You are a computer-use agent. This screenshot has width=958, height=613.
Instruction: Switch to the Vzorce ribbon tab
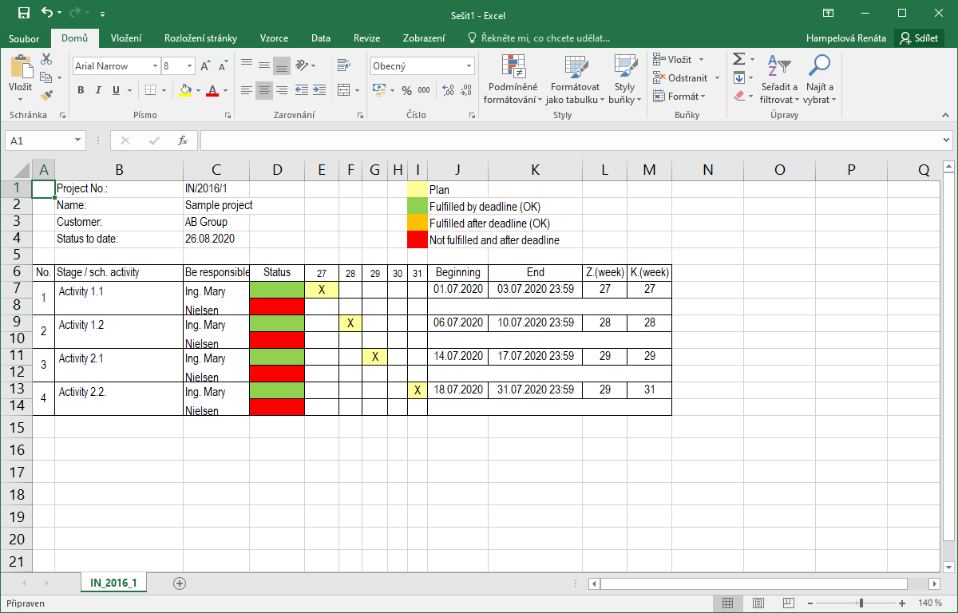click(274, 38)
